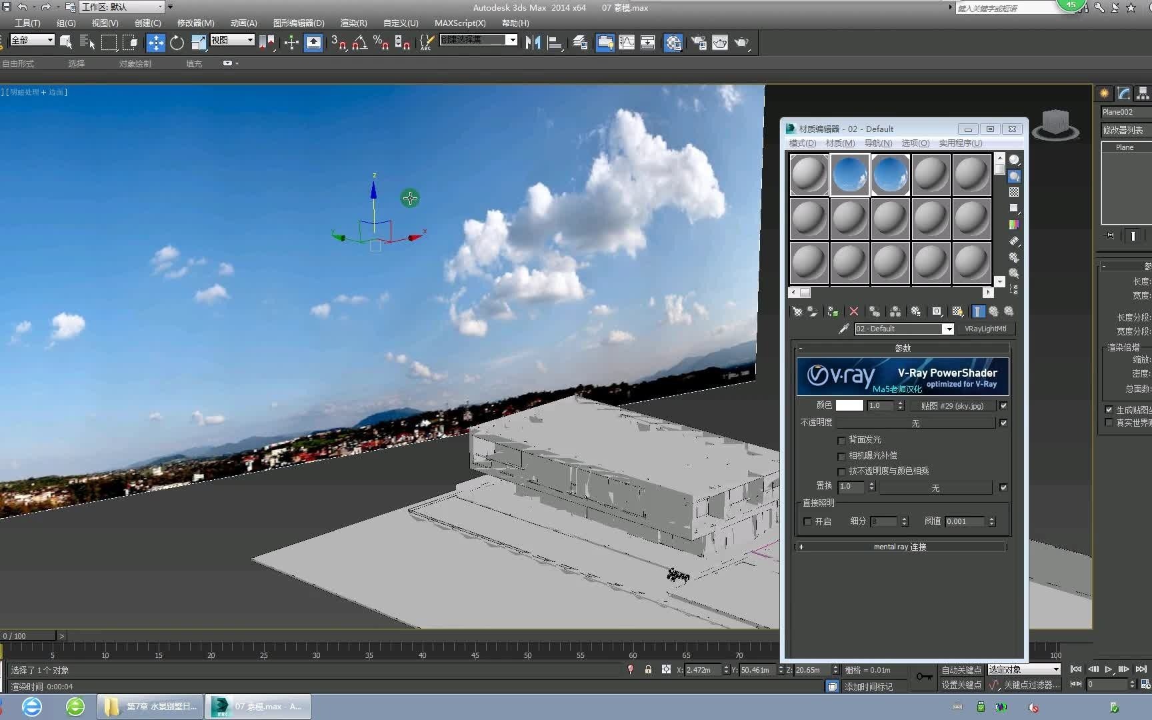
Task: Open the 材质(M) menu in material editor
Action: 839,143
